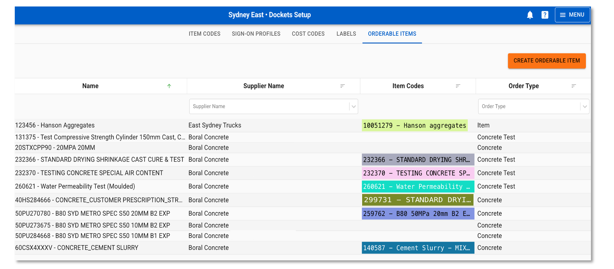Click the Name column sort arrow

point(169,86)
